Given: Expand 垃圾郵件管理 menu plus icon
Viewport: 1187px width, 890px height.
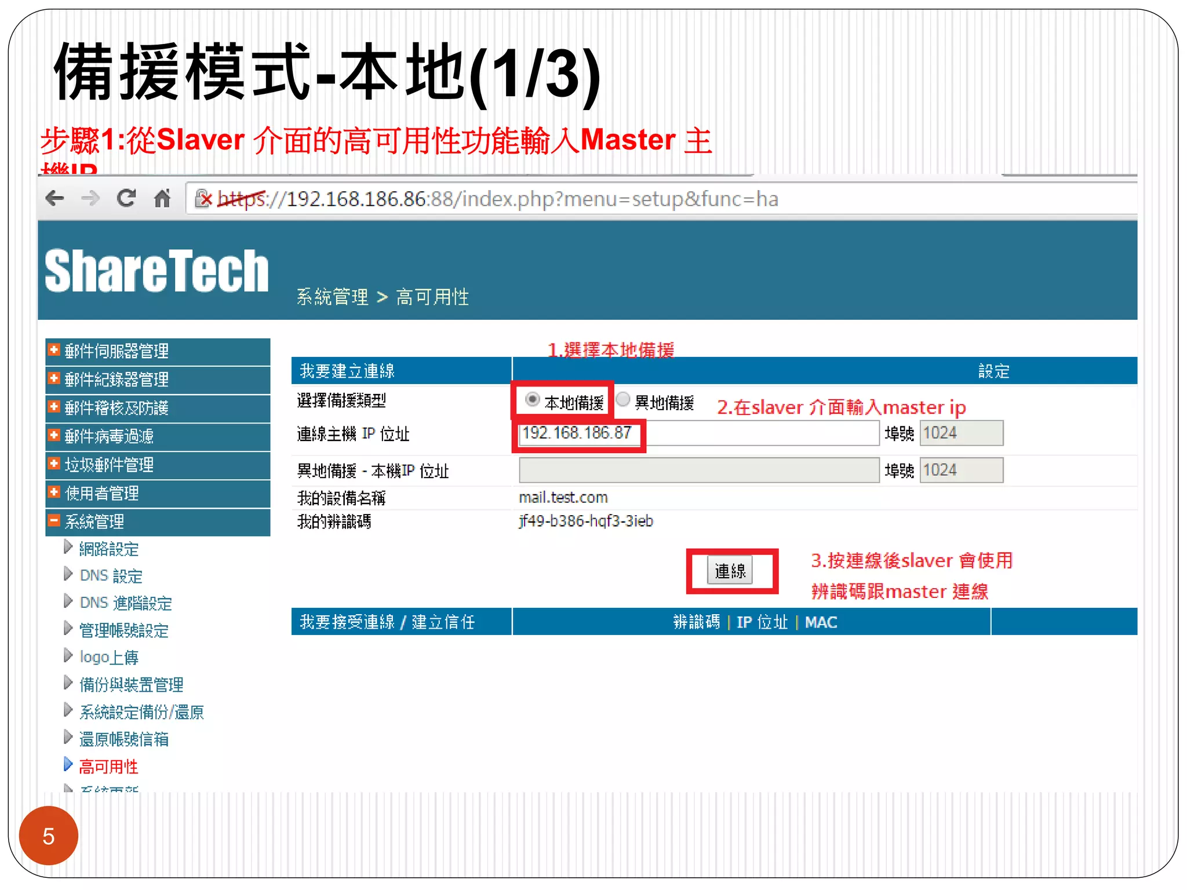Looking at the screenshot, I should [54, 464].
